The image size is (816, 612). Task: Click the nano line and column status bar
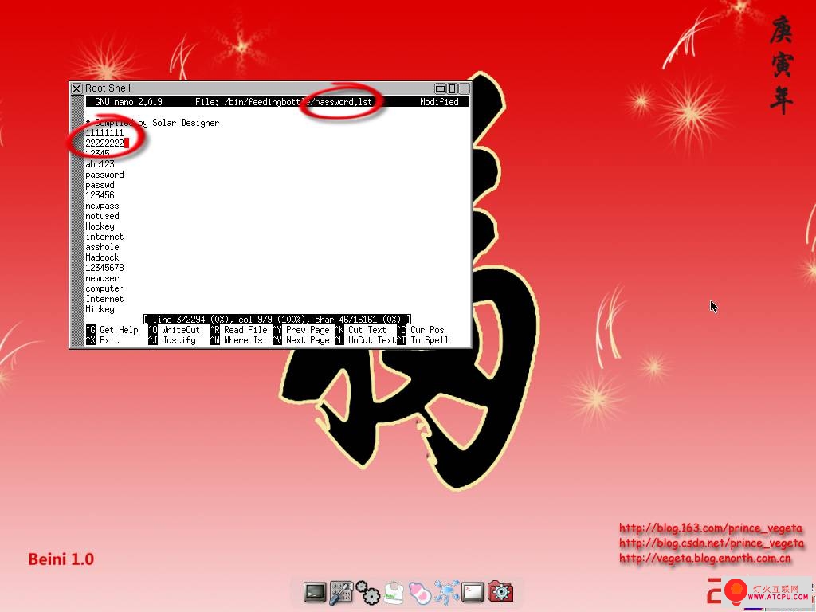277,319
